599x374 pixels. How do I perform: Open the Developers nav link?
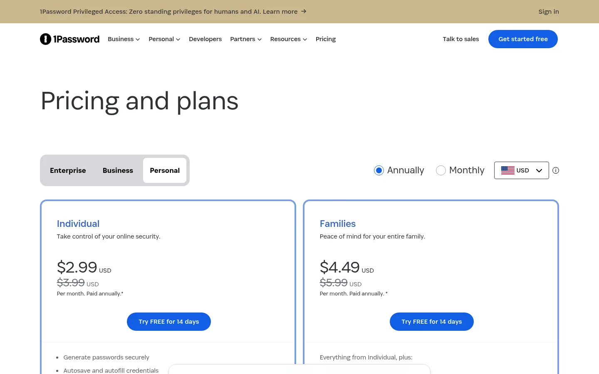point(205,39)
